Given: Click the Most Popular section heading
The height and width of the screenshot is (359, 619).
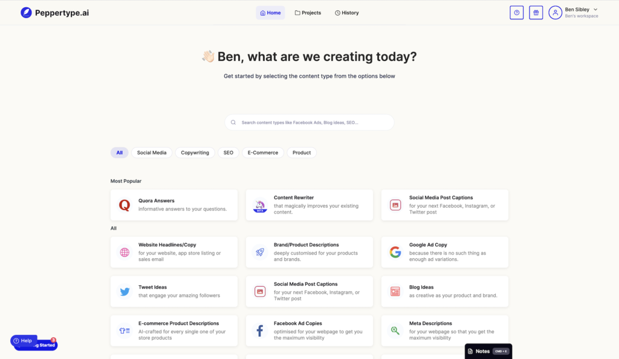Looking at the screenshot, I should [126, 181].
